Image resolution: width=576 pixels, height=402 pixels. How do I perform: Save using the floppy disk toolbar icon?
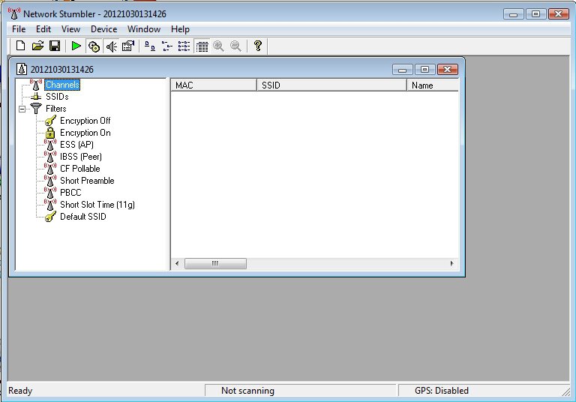tap(55, 46)
